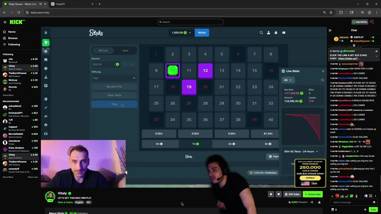This screenshot has width=381, height=214.
Task: Show less recommended channels
Action: (x=33, y=177)
